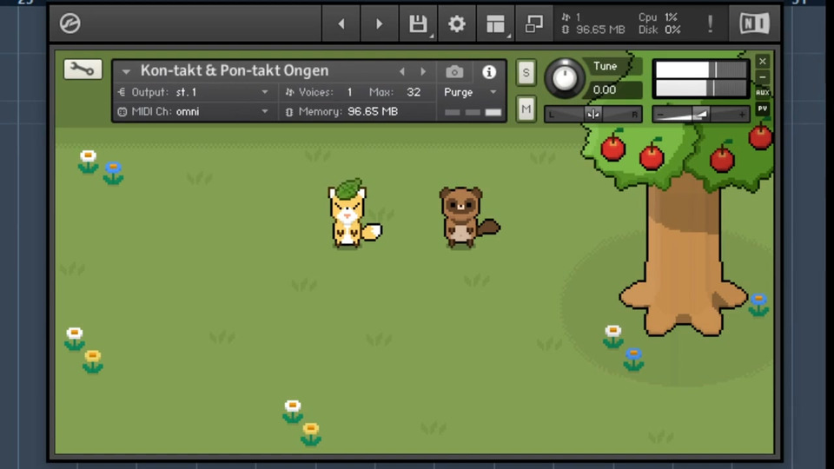
Task: Click the Voices count value 1
Action: [349, 92]
